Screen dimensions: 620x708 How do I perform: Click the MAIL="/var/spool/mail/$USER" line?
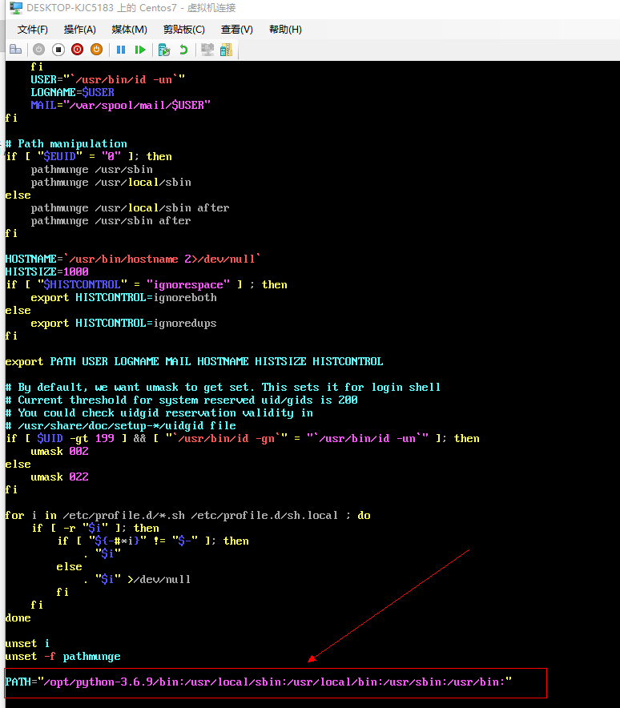pos(121,105)
